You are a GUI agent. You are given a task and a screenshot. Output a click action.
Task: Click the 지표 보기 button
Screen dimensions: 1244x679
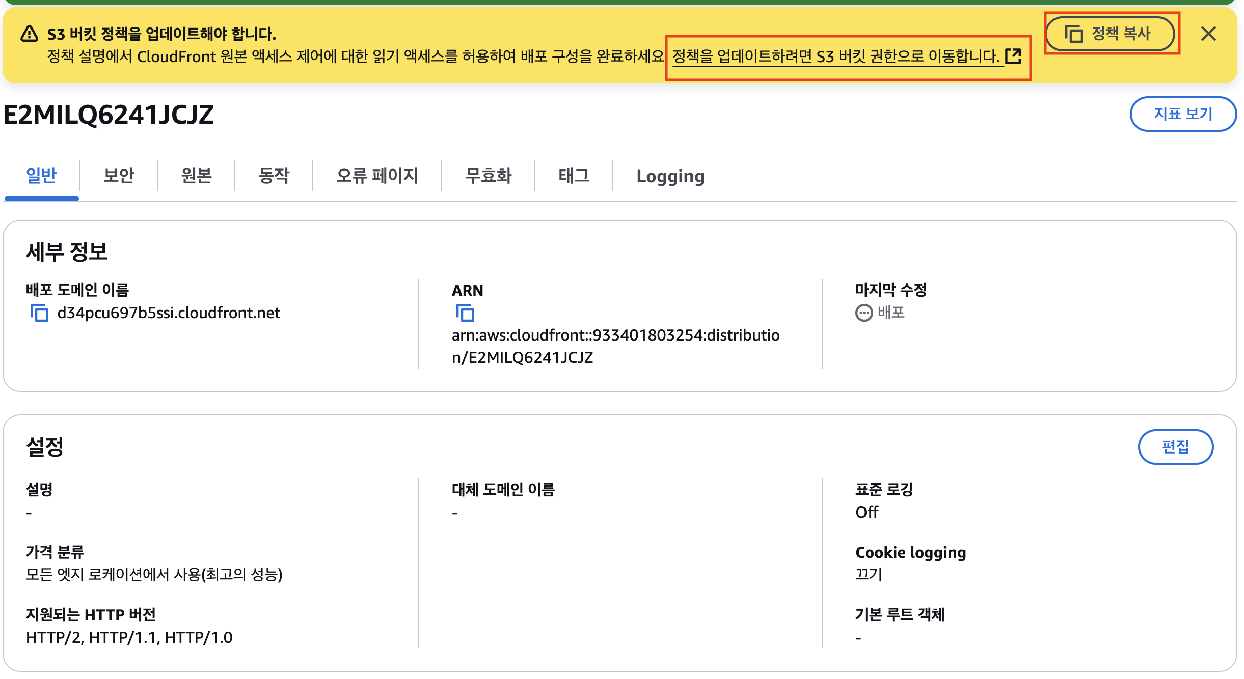tap(1183, 114)
